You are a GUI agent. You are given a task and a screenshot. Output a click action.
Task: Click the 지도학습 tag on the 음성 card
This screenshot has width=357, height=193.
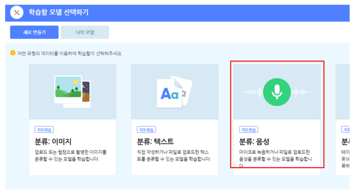(x=248, y=130)
